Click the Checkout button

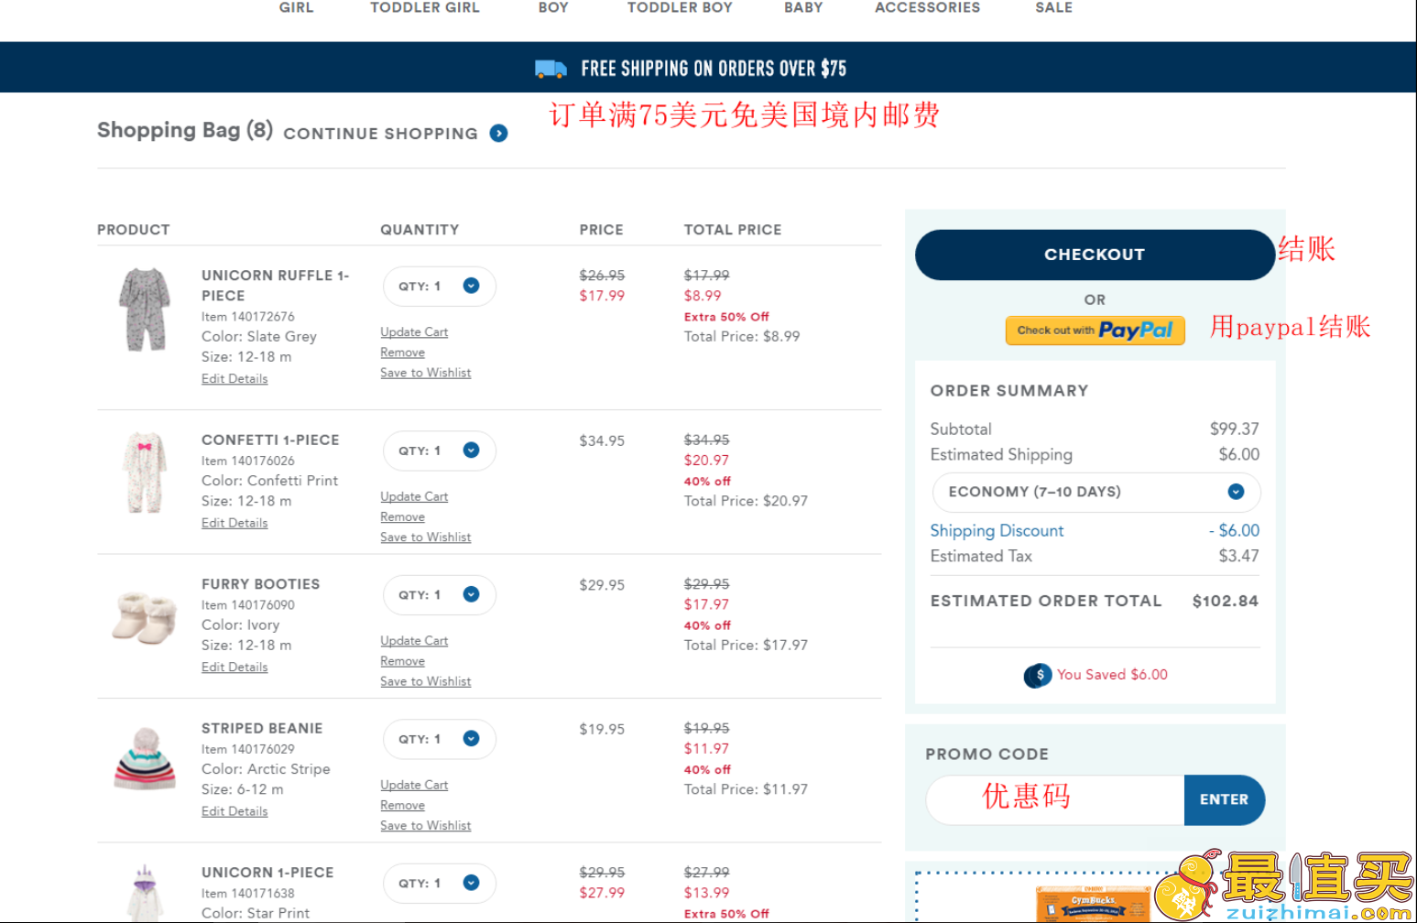[x=1095, y=255]
